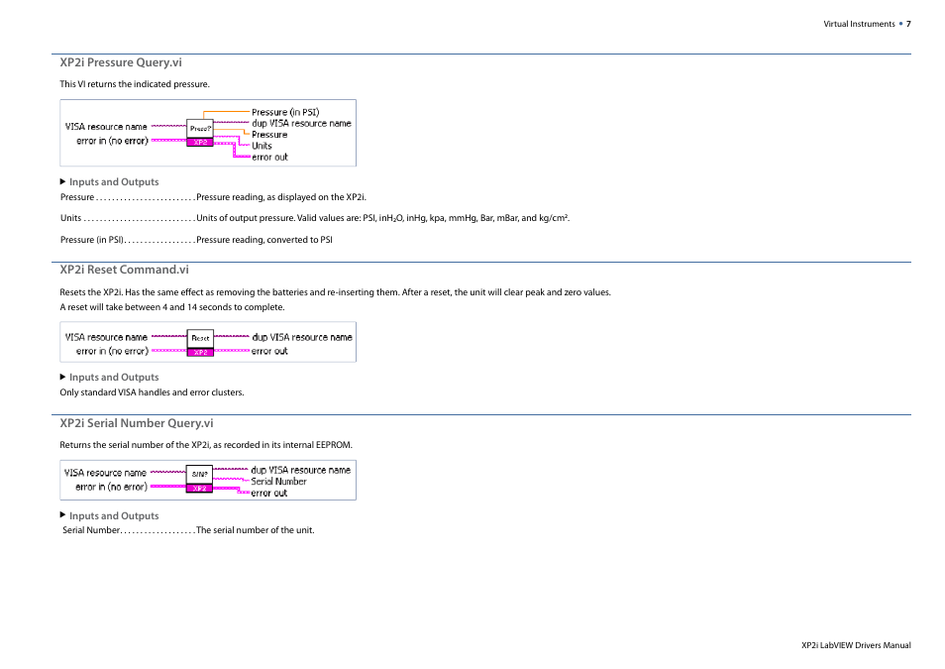Screen dimensions: 945x669
Task: Click 'VISA resource name' input in Pressure Query diagram
Action: 106,127
